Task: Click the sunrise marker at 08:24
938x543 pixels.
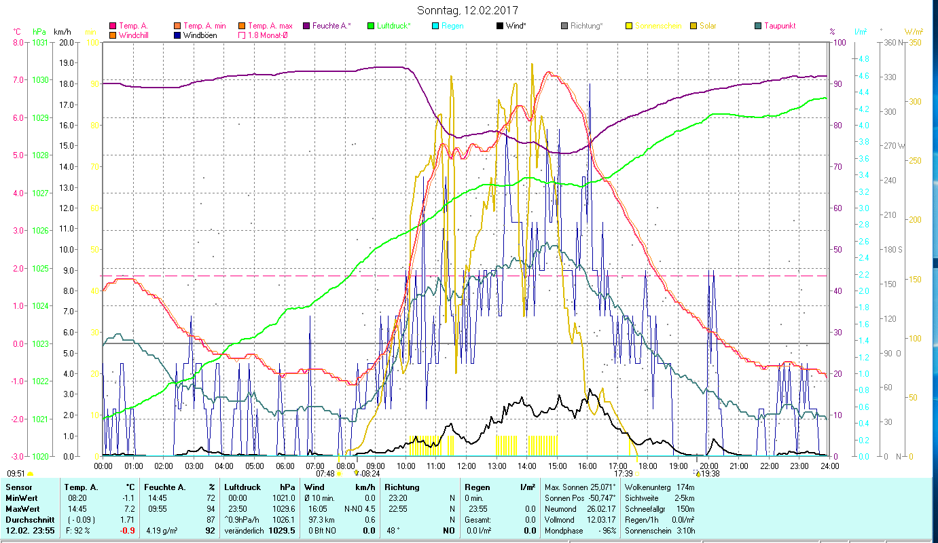Action: click(356, 472)
